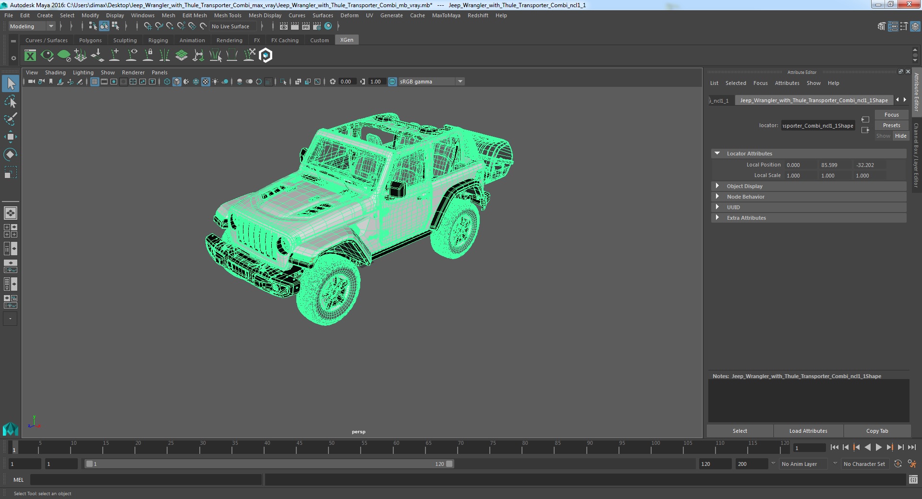Click the white hexagon cube shelf icon
This screenshot has height=499, width=922.
tap(266, 56)
